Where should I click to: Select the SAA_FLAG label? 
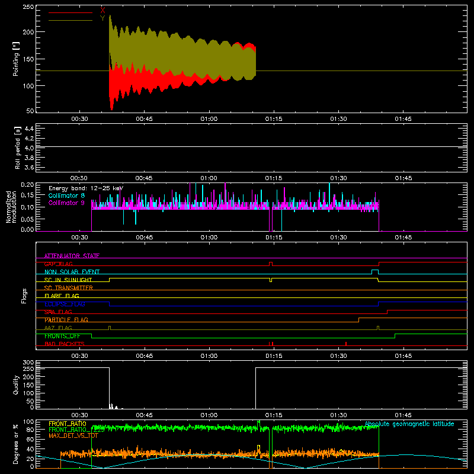pyautogui.click(x=58, y=312)
